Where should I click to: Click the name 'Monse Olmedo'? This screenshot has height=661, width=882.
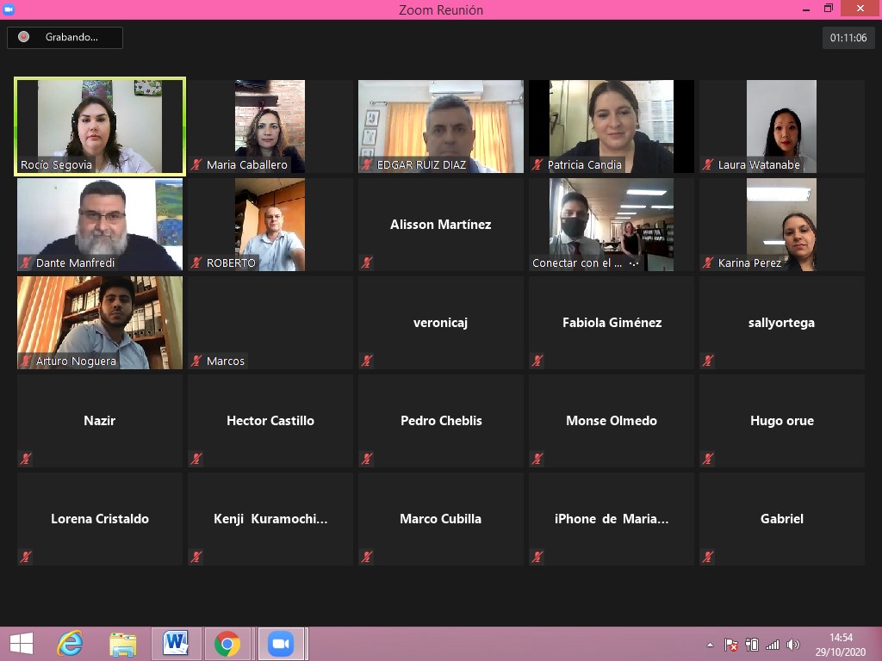(612, 420)
